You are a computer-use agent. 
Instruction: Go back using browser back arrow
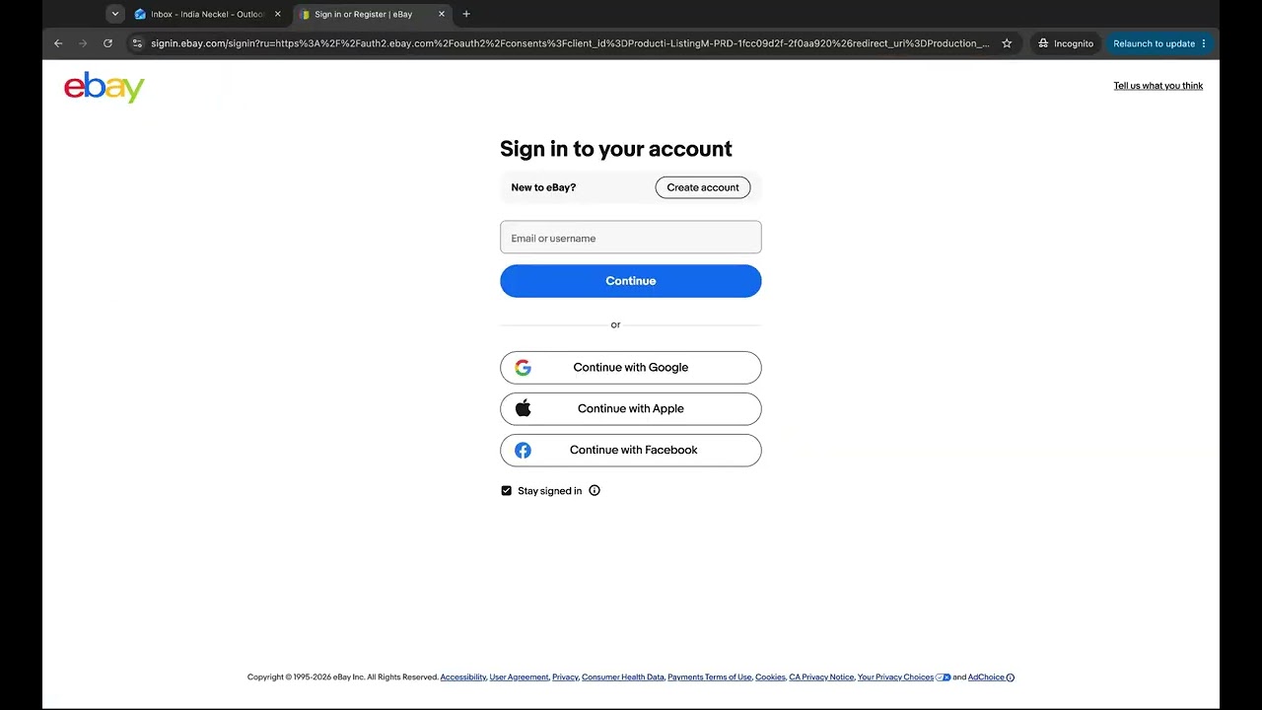coord(58,43)
